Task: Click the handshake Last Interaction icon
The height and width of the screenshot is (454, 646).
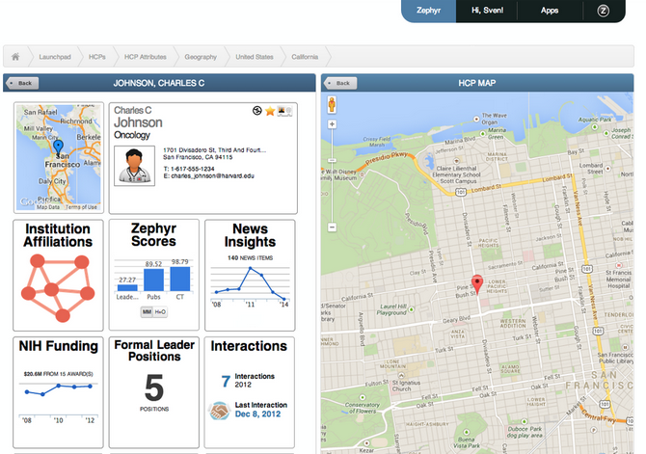Action: click(x=219, y=410)
